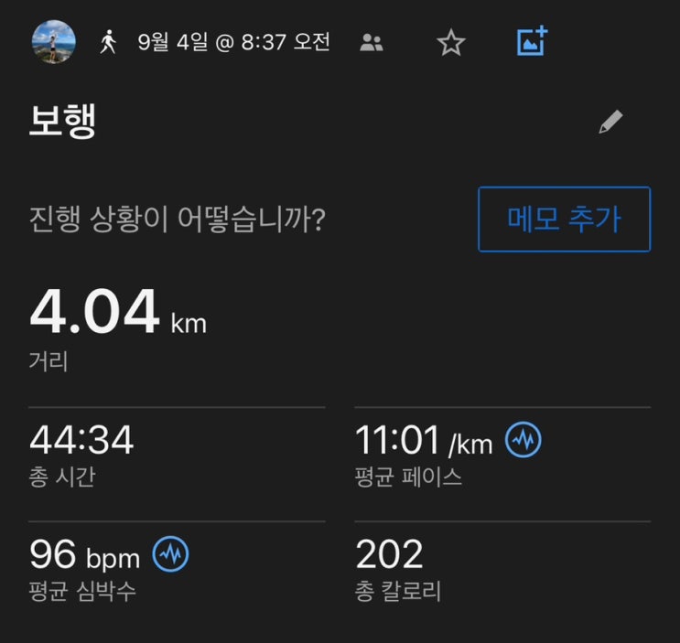Tap the walking activity type icon
The height and width of the screenshot is (643, 680).
click(108, 42)
